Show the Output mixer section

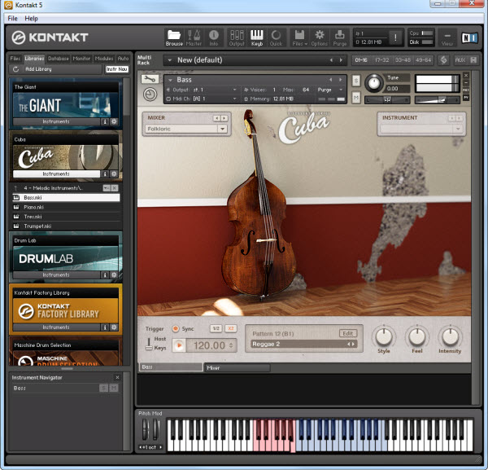pos(237,37)
